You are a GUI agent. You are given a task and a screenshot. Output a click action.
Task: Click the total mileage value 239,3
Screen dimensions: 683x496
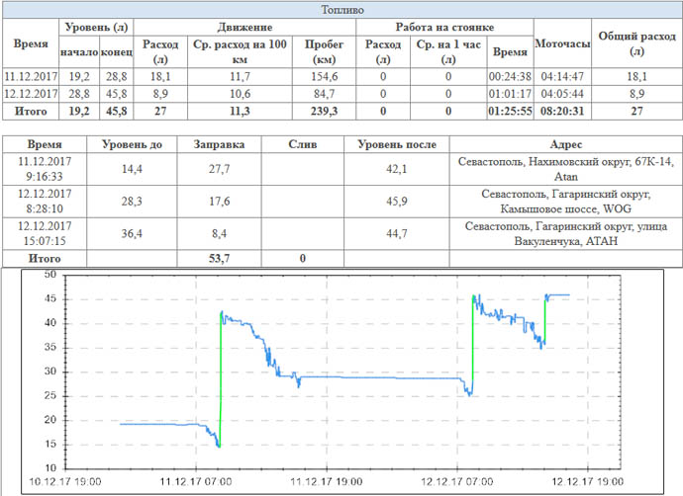(x=325, y=112)
